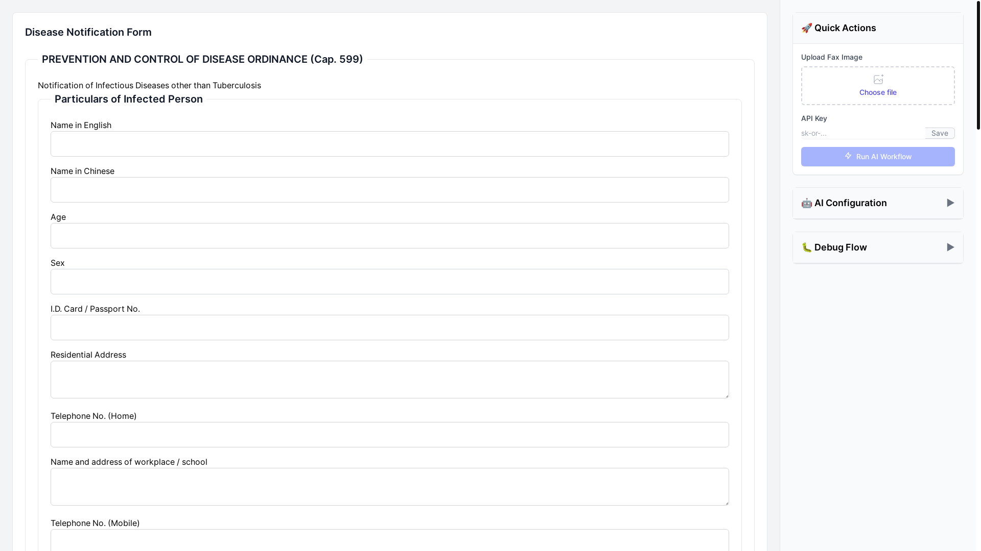Image resolution: width=981 pixels, height=551 pixels.
Task: Save the API key
Action: pos(940,133)
